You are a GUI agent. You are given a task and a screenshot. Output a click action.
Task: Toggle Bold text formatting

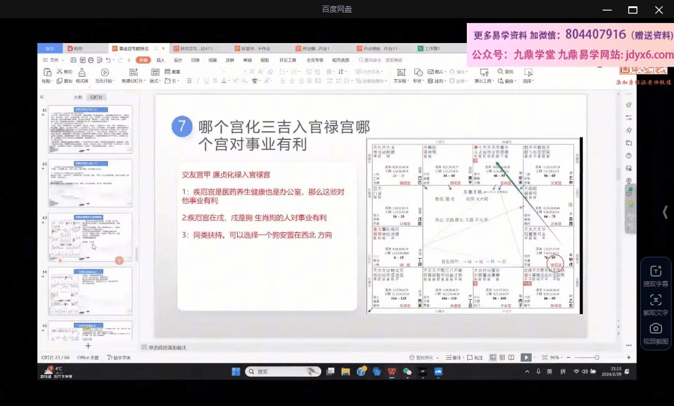(188, 81)
